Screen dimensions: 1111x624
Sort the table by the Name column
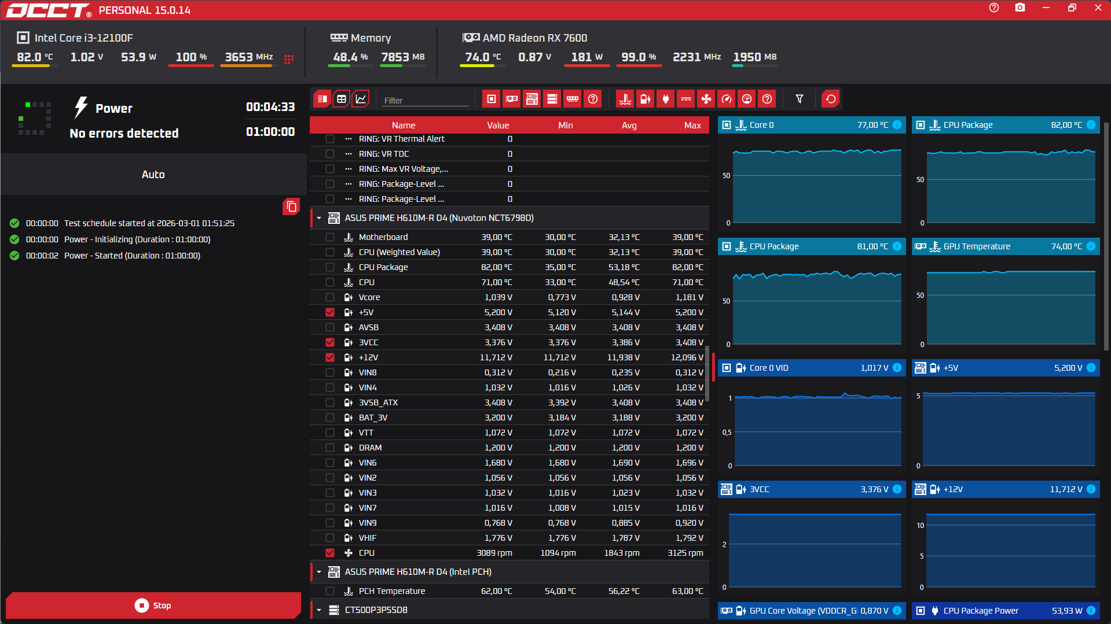(x=404, y=125)
